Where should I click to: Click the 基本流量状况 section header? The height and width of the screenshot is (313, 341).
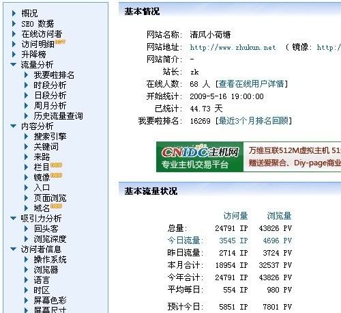(x=151, y=191)
